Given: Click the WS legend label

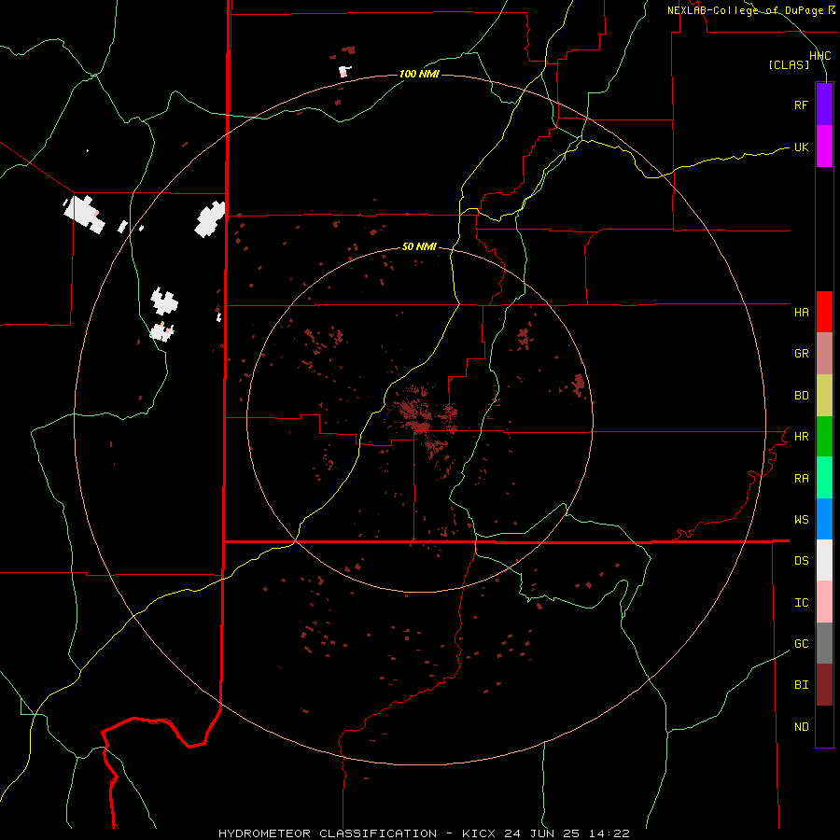Looking at the screenshot, I should (801, 519).
